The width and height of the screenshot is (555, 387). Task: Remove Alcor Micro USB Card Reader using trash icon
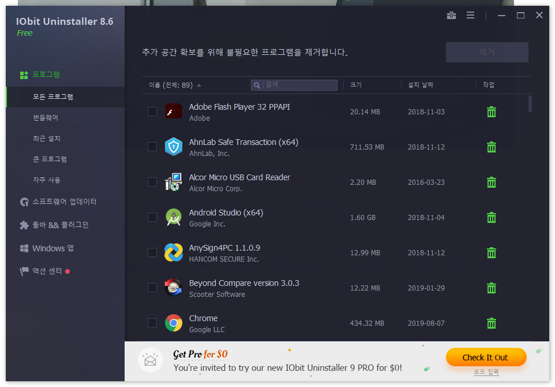[492, 182]
